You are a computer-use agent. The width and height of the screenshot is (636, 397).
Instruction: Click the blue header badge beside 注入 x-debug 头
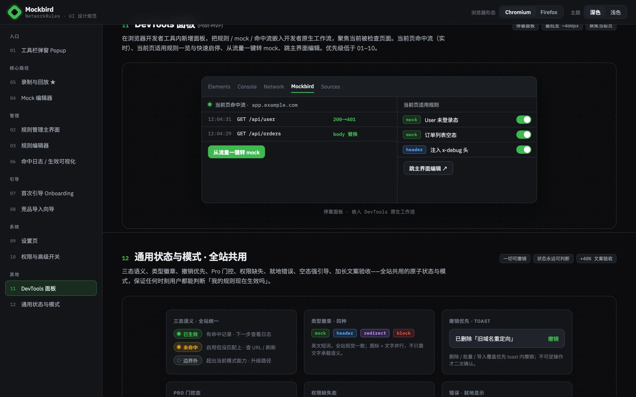414,150
